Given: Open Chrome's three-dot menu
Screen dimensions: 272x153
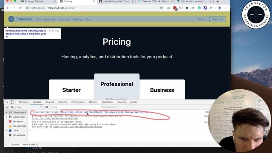Looking at the screenshot, I should [x=226, y=8].
